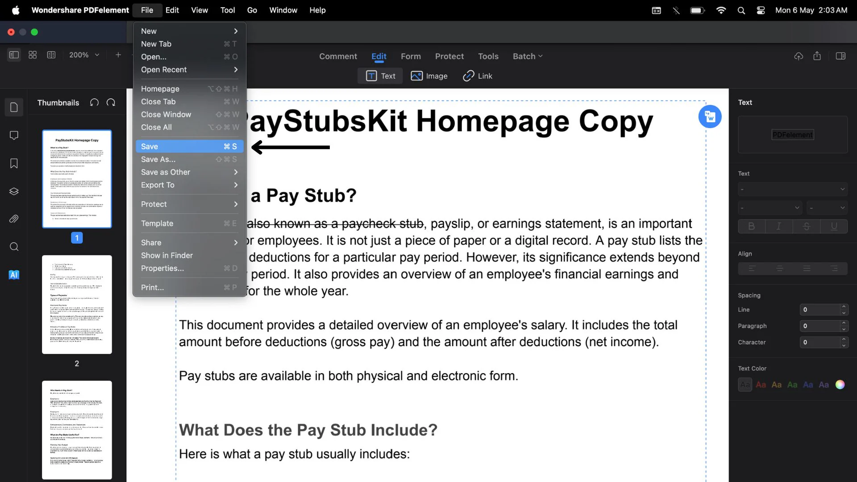Justify text alignment
Screen dimensions: 857x482
pyautogui.click(x=807, y=269)
